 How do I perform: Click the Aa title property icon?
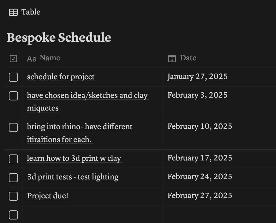pos(32,59)
